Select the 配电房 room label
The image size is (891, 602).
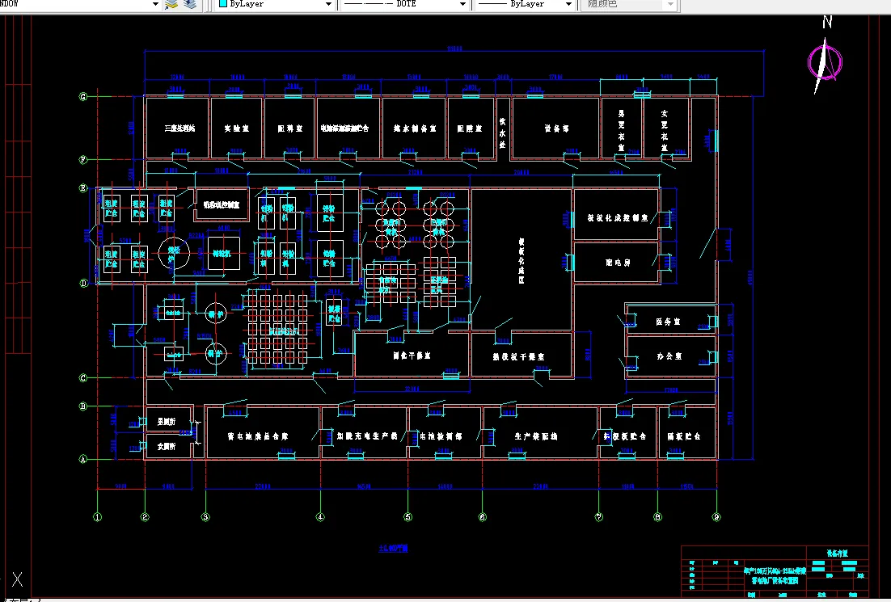coord(618,263)
